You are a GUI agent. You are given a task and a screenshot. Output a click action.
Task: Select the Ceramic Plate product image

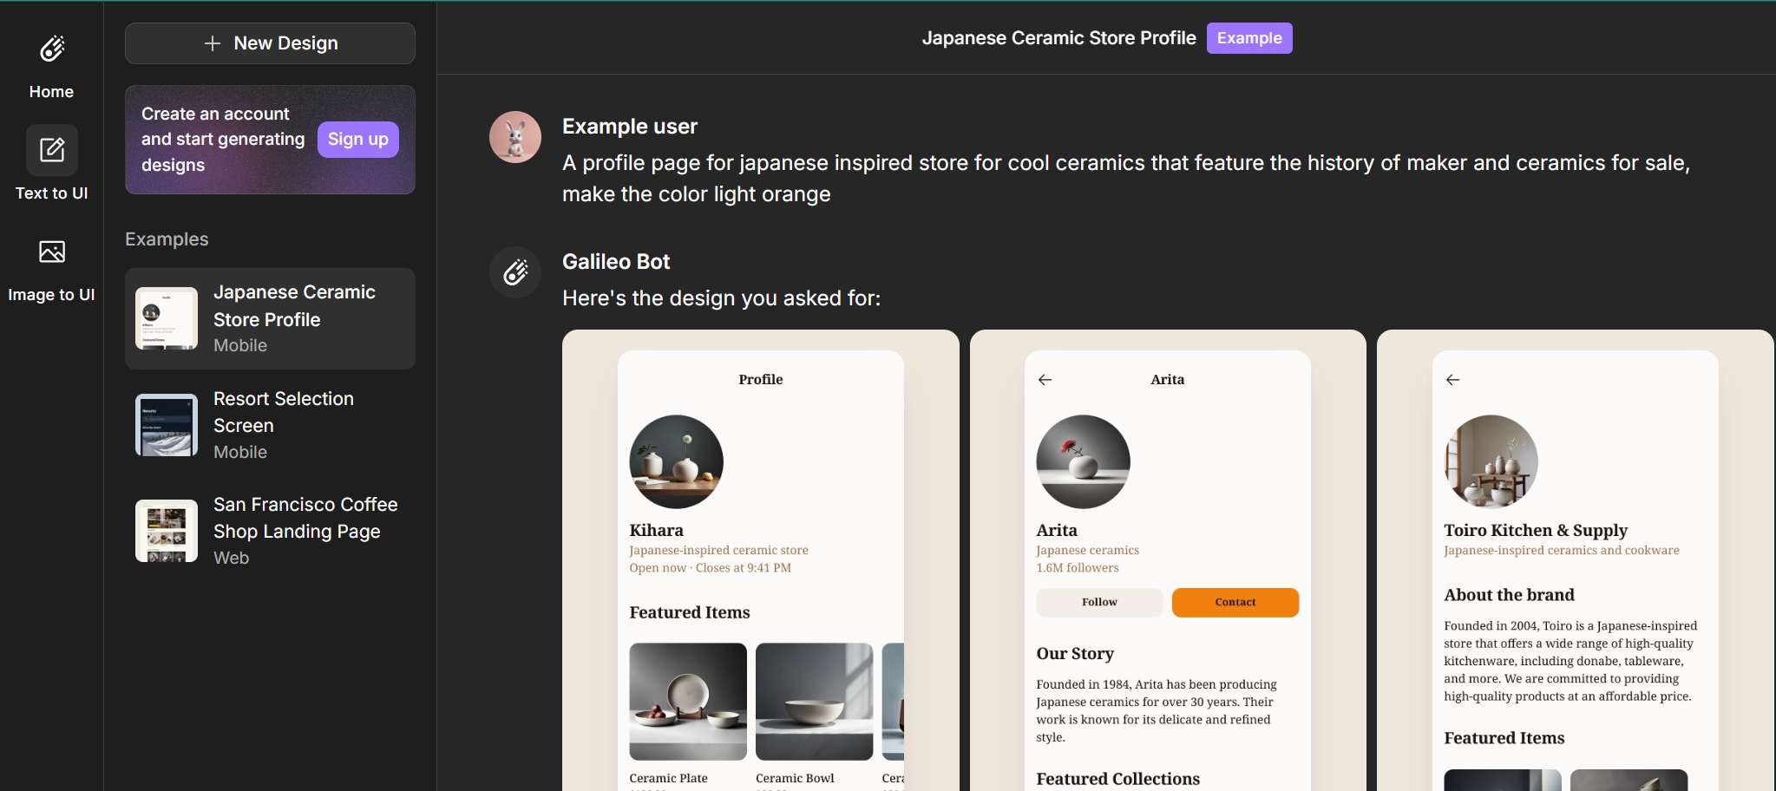(x=688, y=702)
